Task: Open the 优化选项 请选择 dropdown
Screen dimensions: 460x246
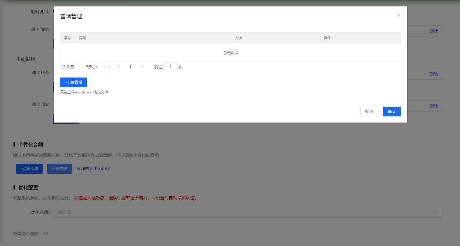Action: point(247,212)
